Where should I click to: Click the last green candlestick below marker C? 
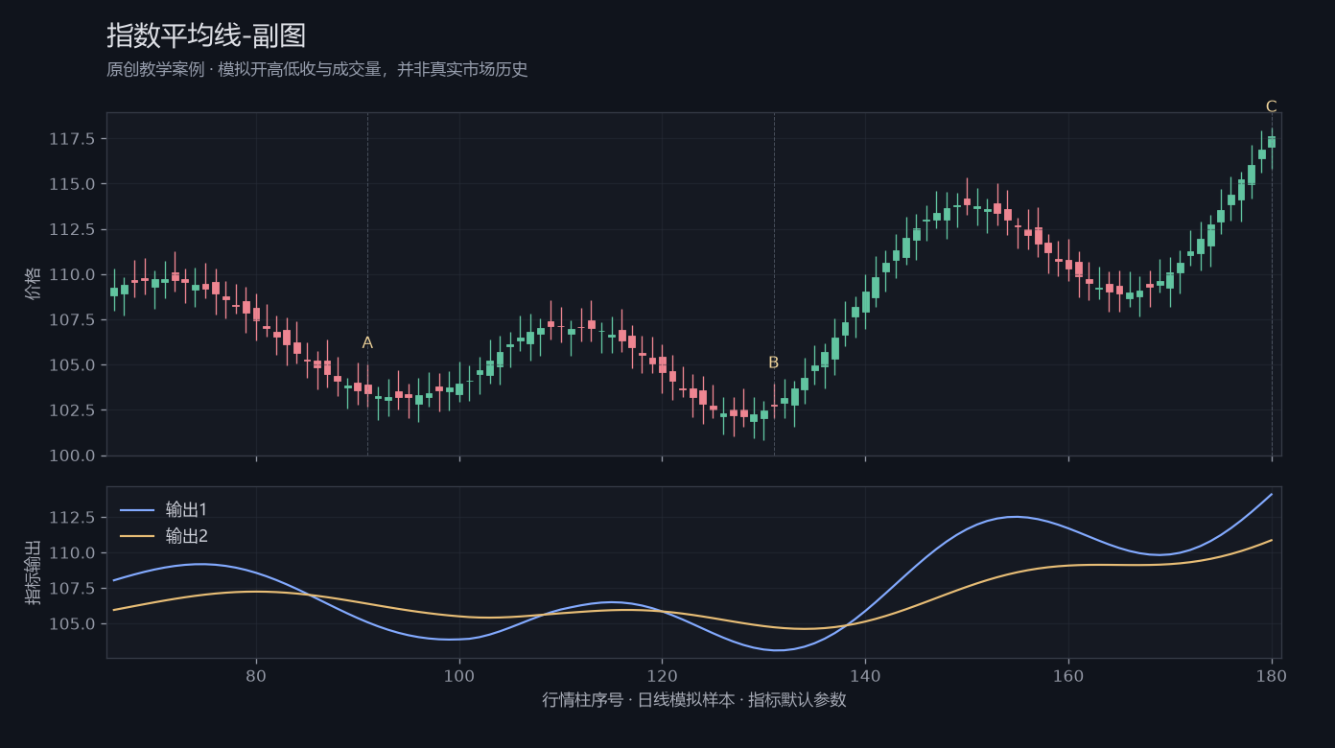tap(1272, 142)
